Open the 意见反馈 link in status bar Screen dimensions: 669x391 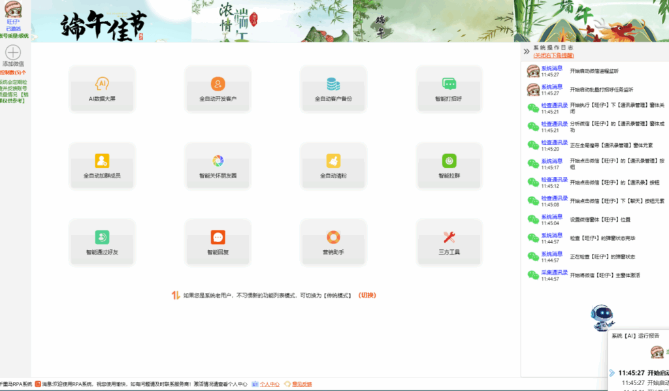click(x=302, y=384)
